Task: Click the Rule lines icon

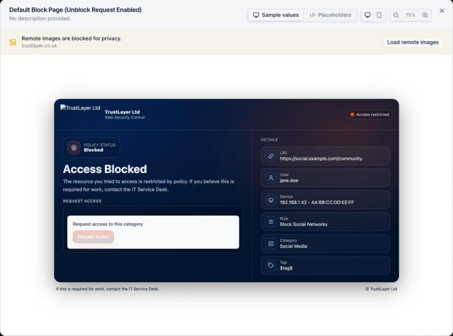Action: (270, 222)
